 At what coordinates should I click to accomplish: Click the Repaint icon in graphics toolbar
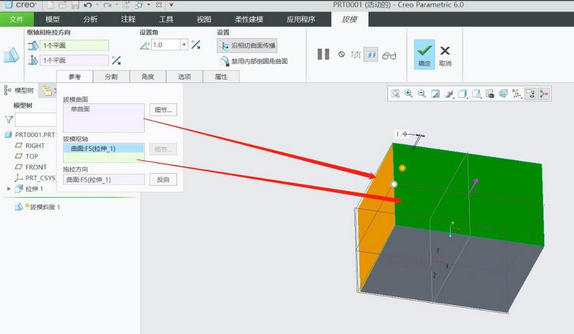[x=435, y=94]
